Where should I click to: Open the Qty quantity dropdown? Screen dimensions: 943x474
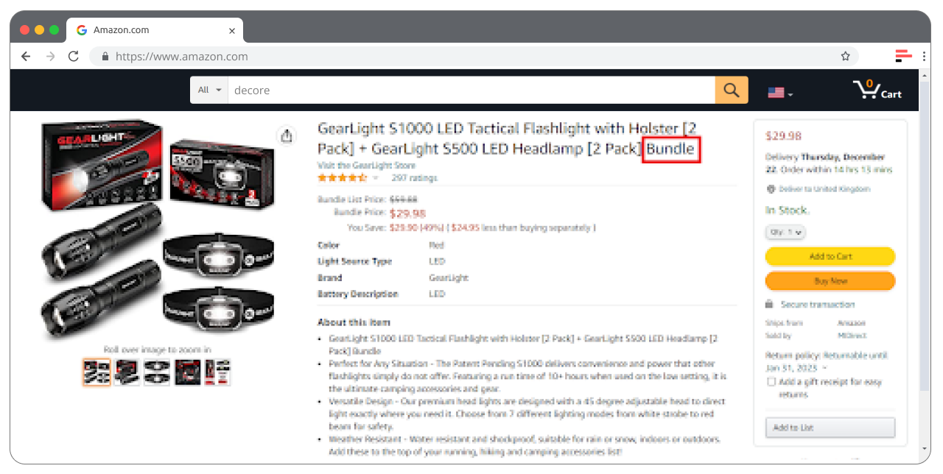785,232
